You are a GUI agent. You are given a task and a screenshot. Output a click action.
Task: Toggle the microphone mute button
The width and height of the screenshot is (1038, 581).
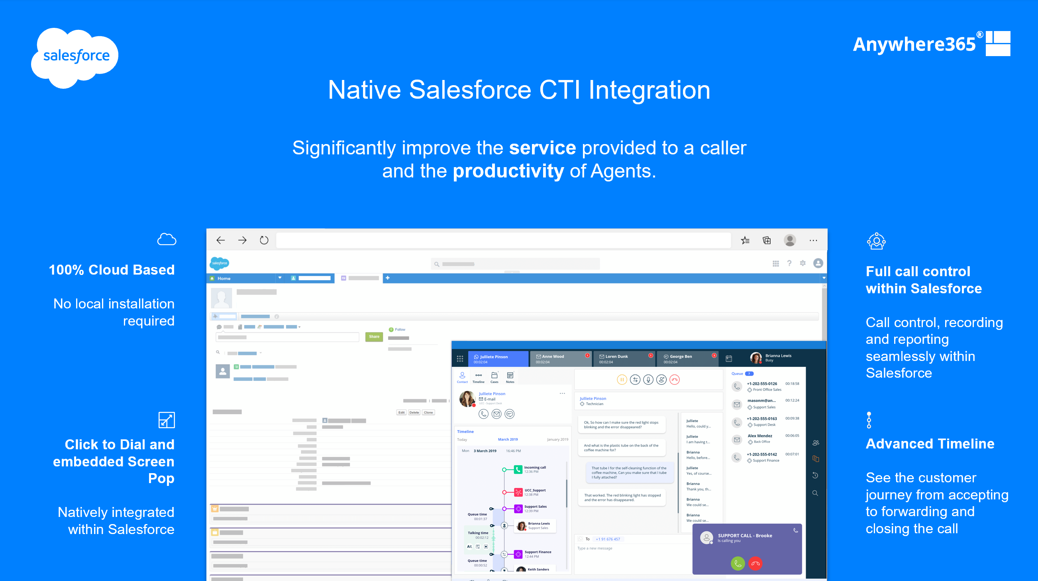[648, 379]
